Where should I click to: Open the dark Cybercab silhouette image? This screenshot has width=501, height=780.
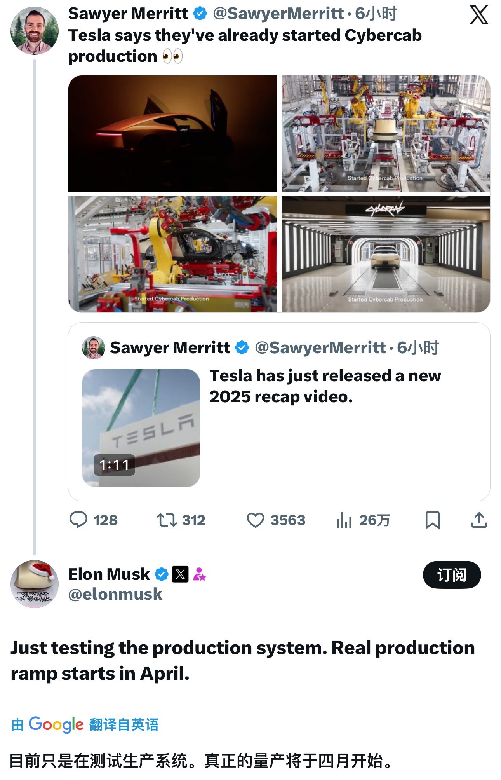172,133
